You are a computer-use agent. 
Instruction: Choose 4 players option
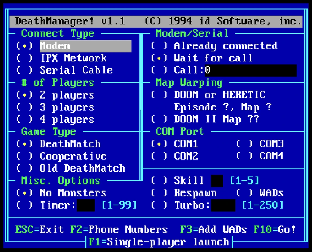point(55,119)
